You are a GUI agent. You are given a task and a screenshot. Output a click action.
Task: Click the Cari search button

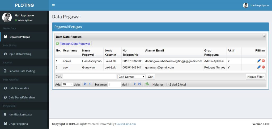151,77
